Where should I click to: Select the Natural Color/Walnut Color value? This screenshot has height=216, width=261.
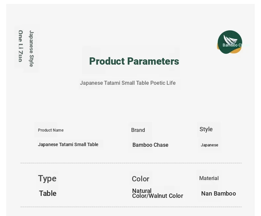point(158,193)
